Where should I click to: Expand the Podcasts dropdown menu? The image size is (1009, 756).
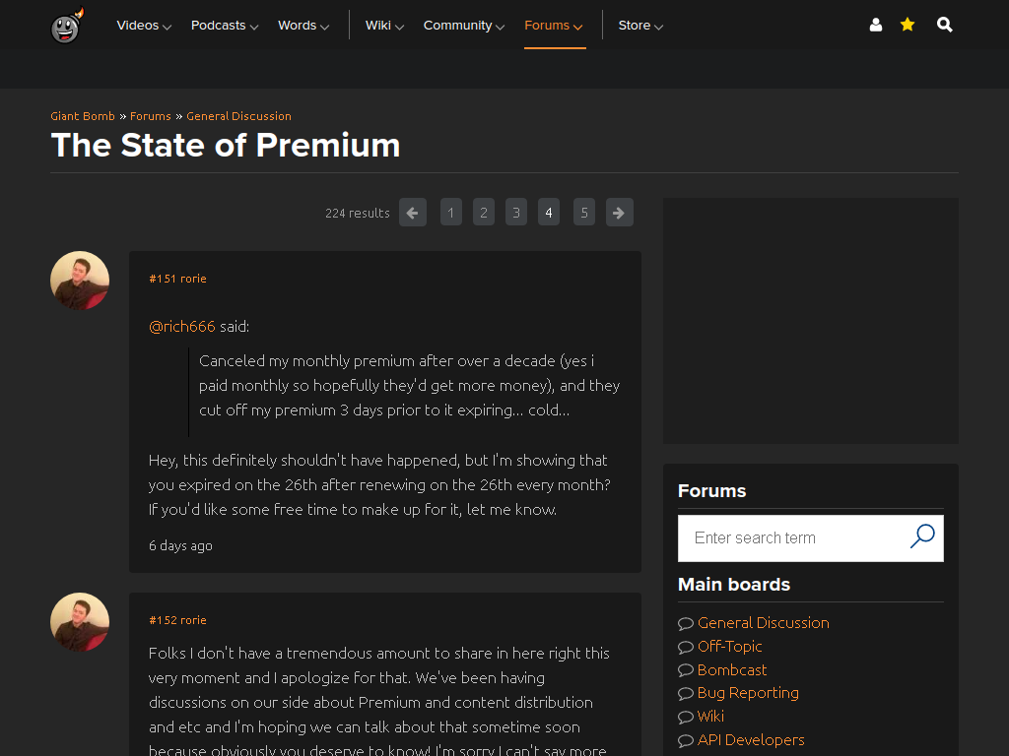coord(225,26)
